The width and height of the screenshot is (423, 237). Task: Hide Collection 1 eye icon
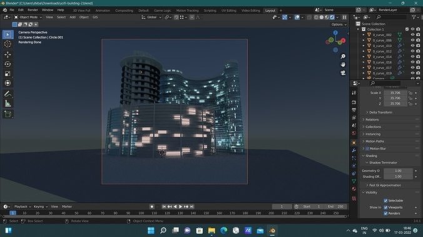click(412, 29)
